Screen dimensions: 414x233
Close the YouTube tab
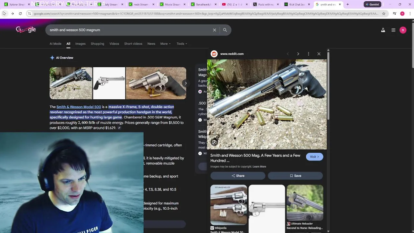[x=246, y=5]
